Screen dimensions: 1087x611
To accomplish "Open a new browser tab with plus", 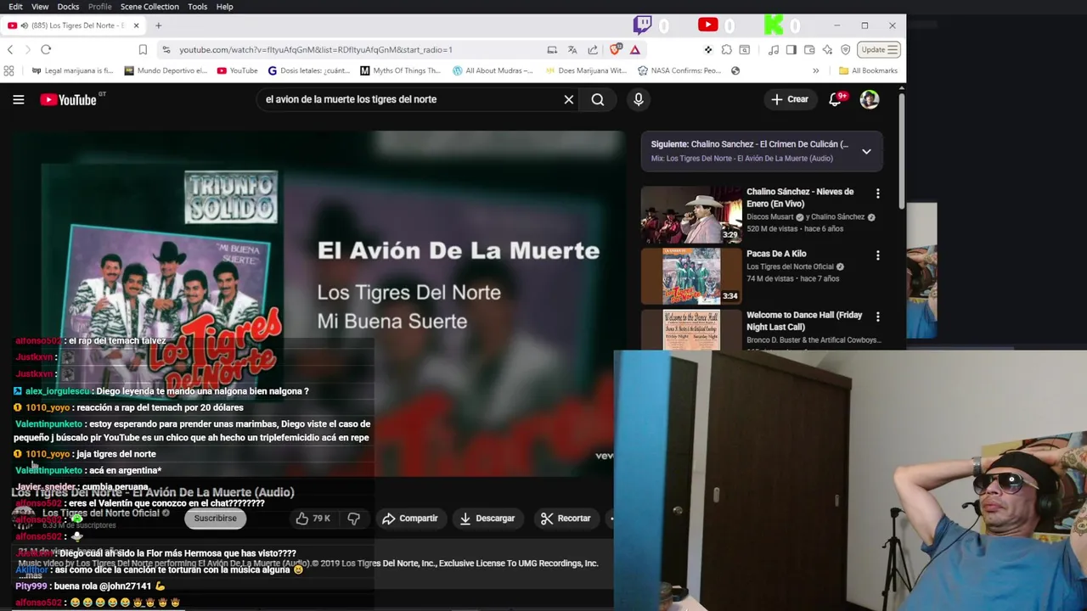I will point(158,25).
